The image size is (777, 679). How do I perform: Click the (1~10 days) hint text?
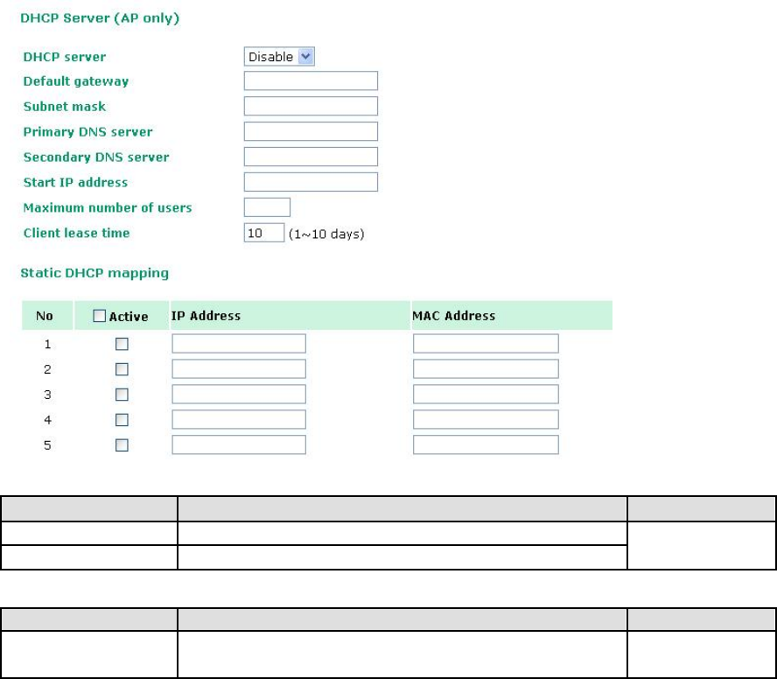pos(326,234)
